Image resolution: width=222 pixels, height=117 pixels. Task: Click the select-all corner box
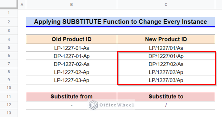(9, 4)
